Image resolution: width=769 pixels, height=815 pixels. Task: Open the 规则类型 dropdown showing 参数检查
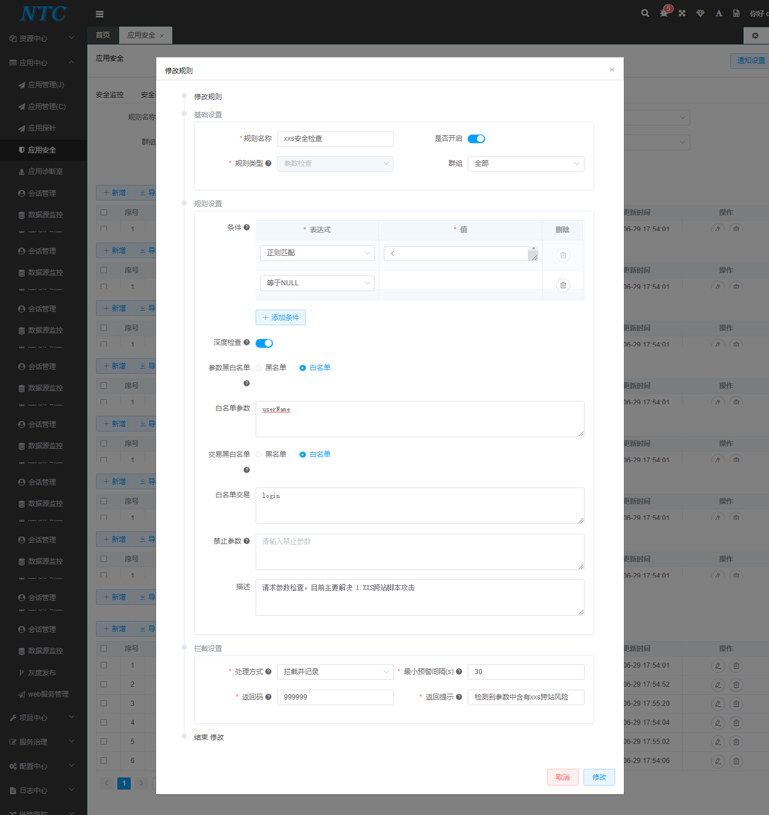(335, 163)
